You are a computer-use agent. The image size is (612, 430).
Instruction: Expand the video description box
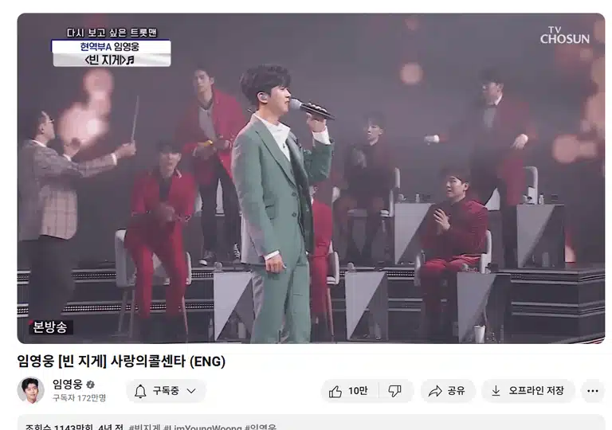(311, 423)
